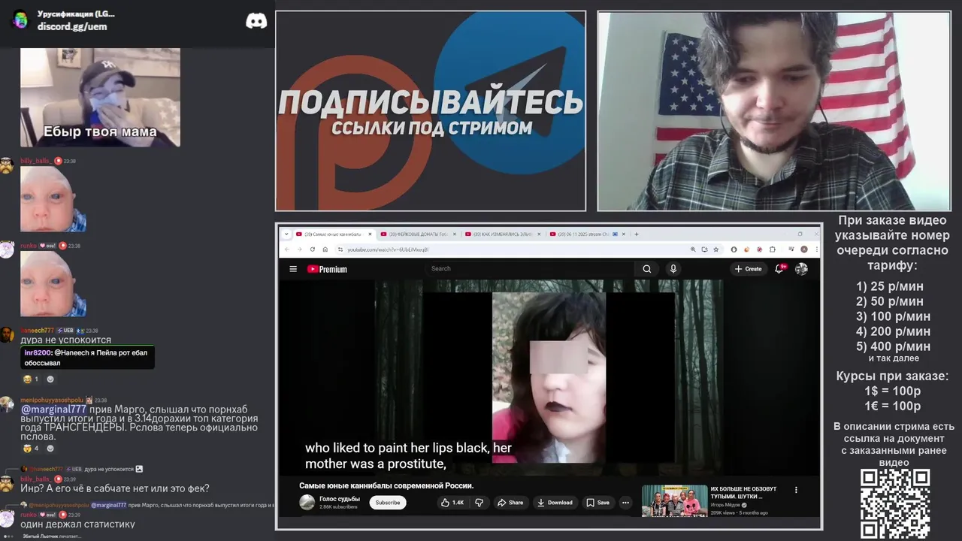
Task: Download the video with the Download button
Action: coord(555,503)
